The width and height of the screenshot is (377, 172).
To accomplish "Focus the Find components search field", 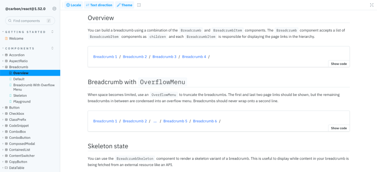I will (x=29, y=21).
